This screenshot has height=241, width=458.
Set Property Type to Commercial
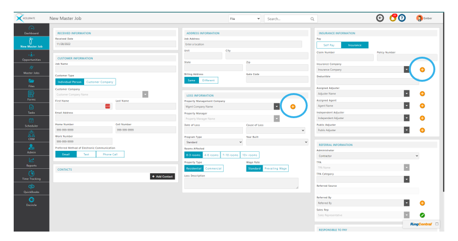tap(213, 168)
